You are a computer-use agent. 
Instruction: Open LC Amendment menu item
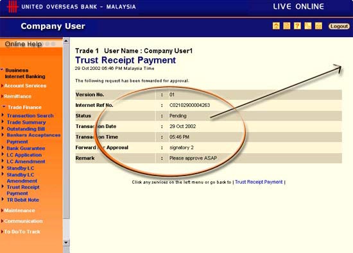(x=26, y=161)
